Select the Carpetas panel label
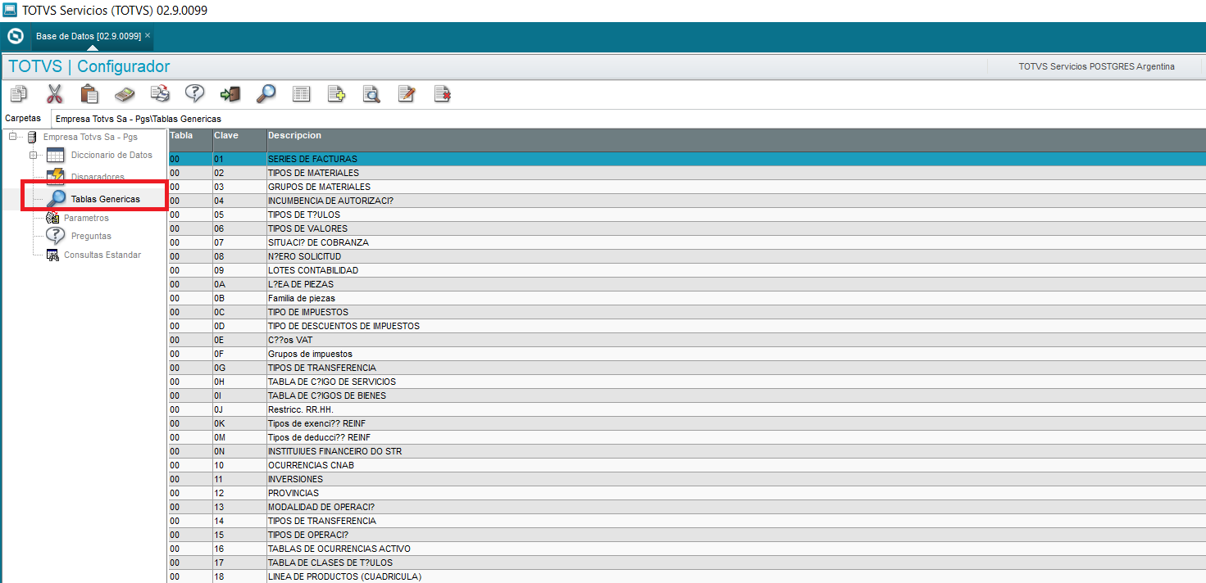Viewport: 1206px width, 583px height. 23,118
